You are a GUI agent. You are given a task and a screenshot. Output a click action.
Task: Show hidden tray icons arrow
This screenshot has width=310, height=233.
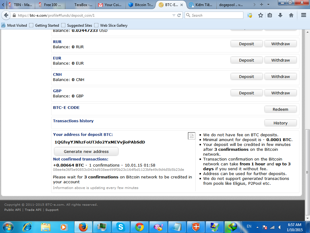[257, 227]
